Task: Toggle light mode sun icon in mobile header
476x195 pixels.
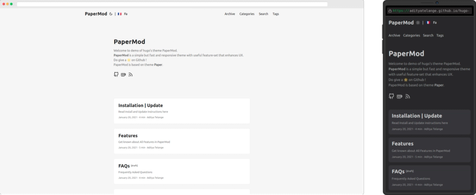Action: (418, 23)
